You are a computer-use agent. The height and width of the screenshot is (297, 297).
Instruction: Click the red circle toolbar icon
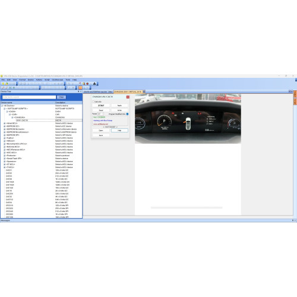coord(87,84)
